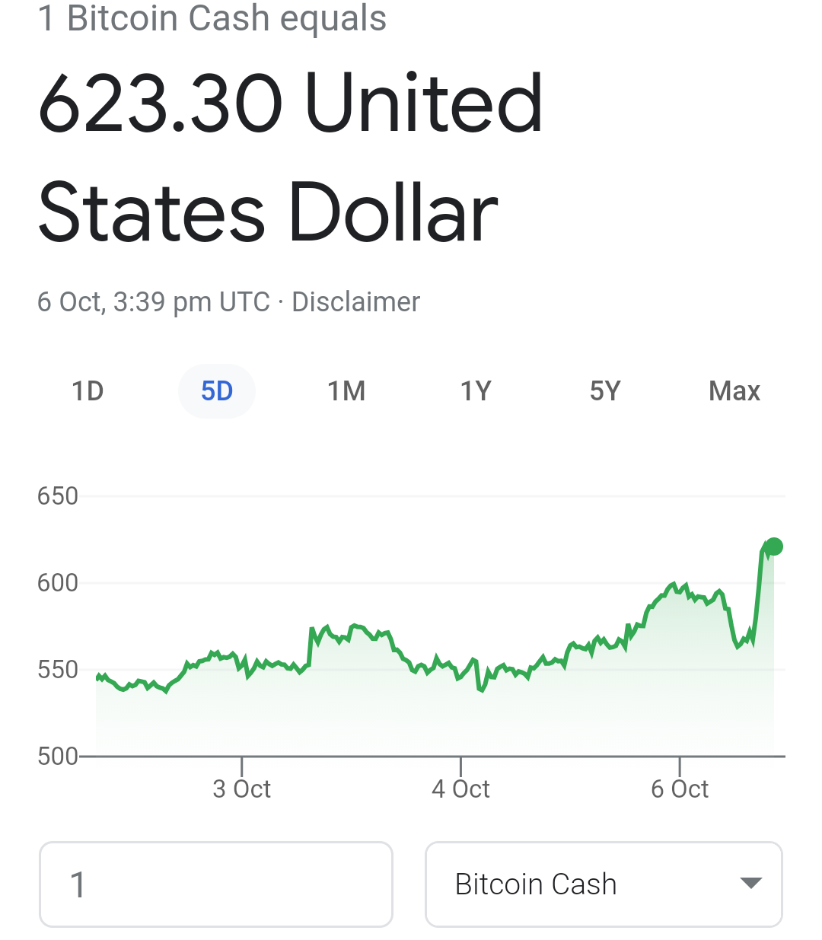
Task: Click the green current-price dot on chart
Action: pos(774,546)
